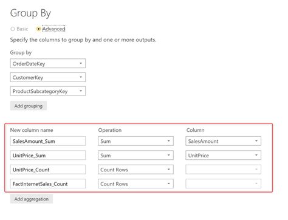Click the disabled column dropdown for FactInternetSales_Count

pos(224,184)
